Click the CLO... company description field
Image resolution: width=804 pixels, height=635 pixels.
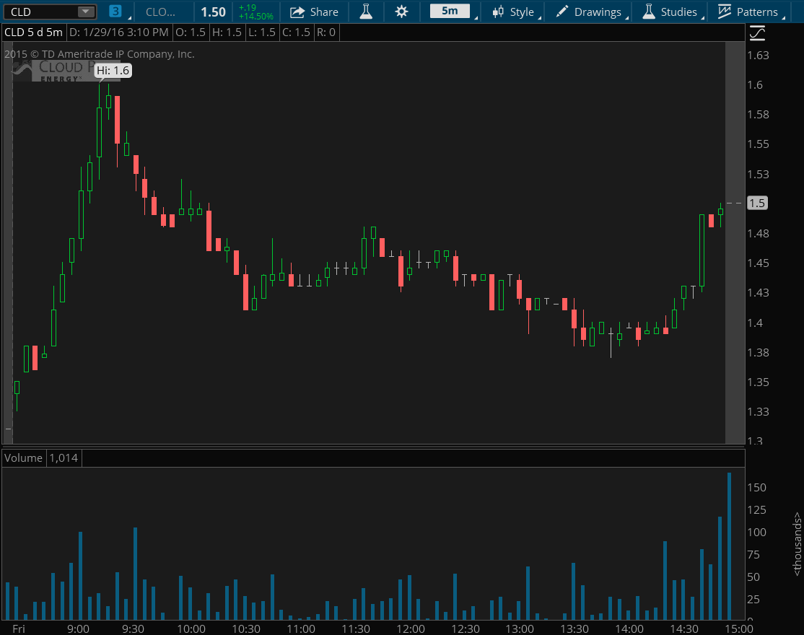(x=160, y=12)
